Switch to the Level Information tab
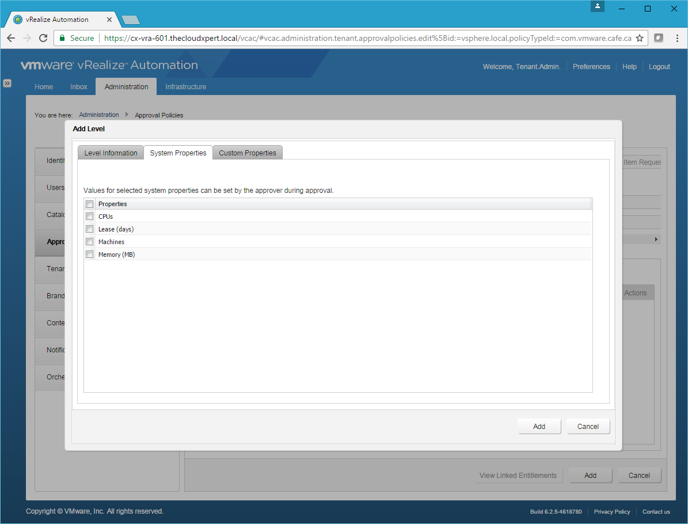Screen dimensions: 688x524 click(x=111, y=153)
